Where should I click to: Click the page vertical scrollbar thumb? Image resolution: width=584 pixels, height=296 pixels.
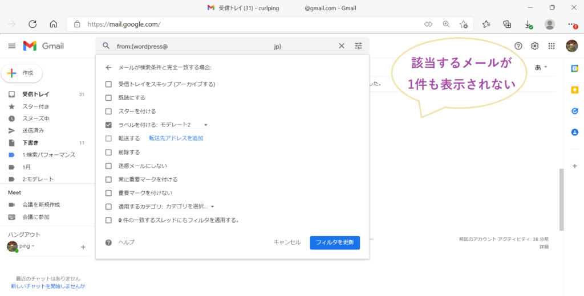(x=561, y=200)
